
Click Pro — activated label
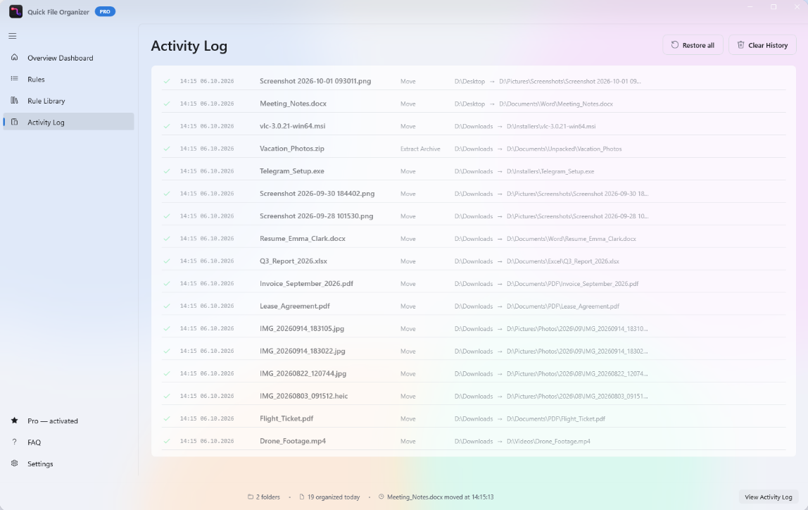pos(53,421)
